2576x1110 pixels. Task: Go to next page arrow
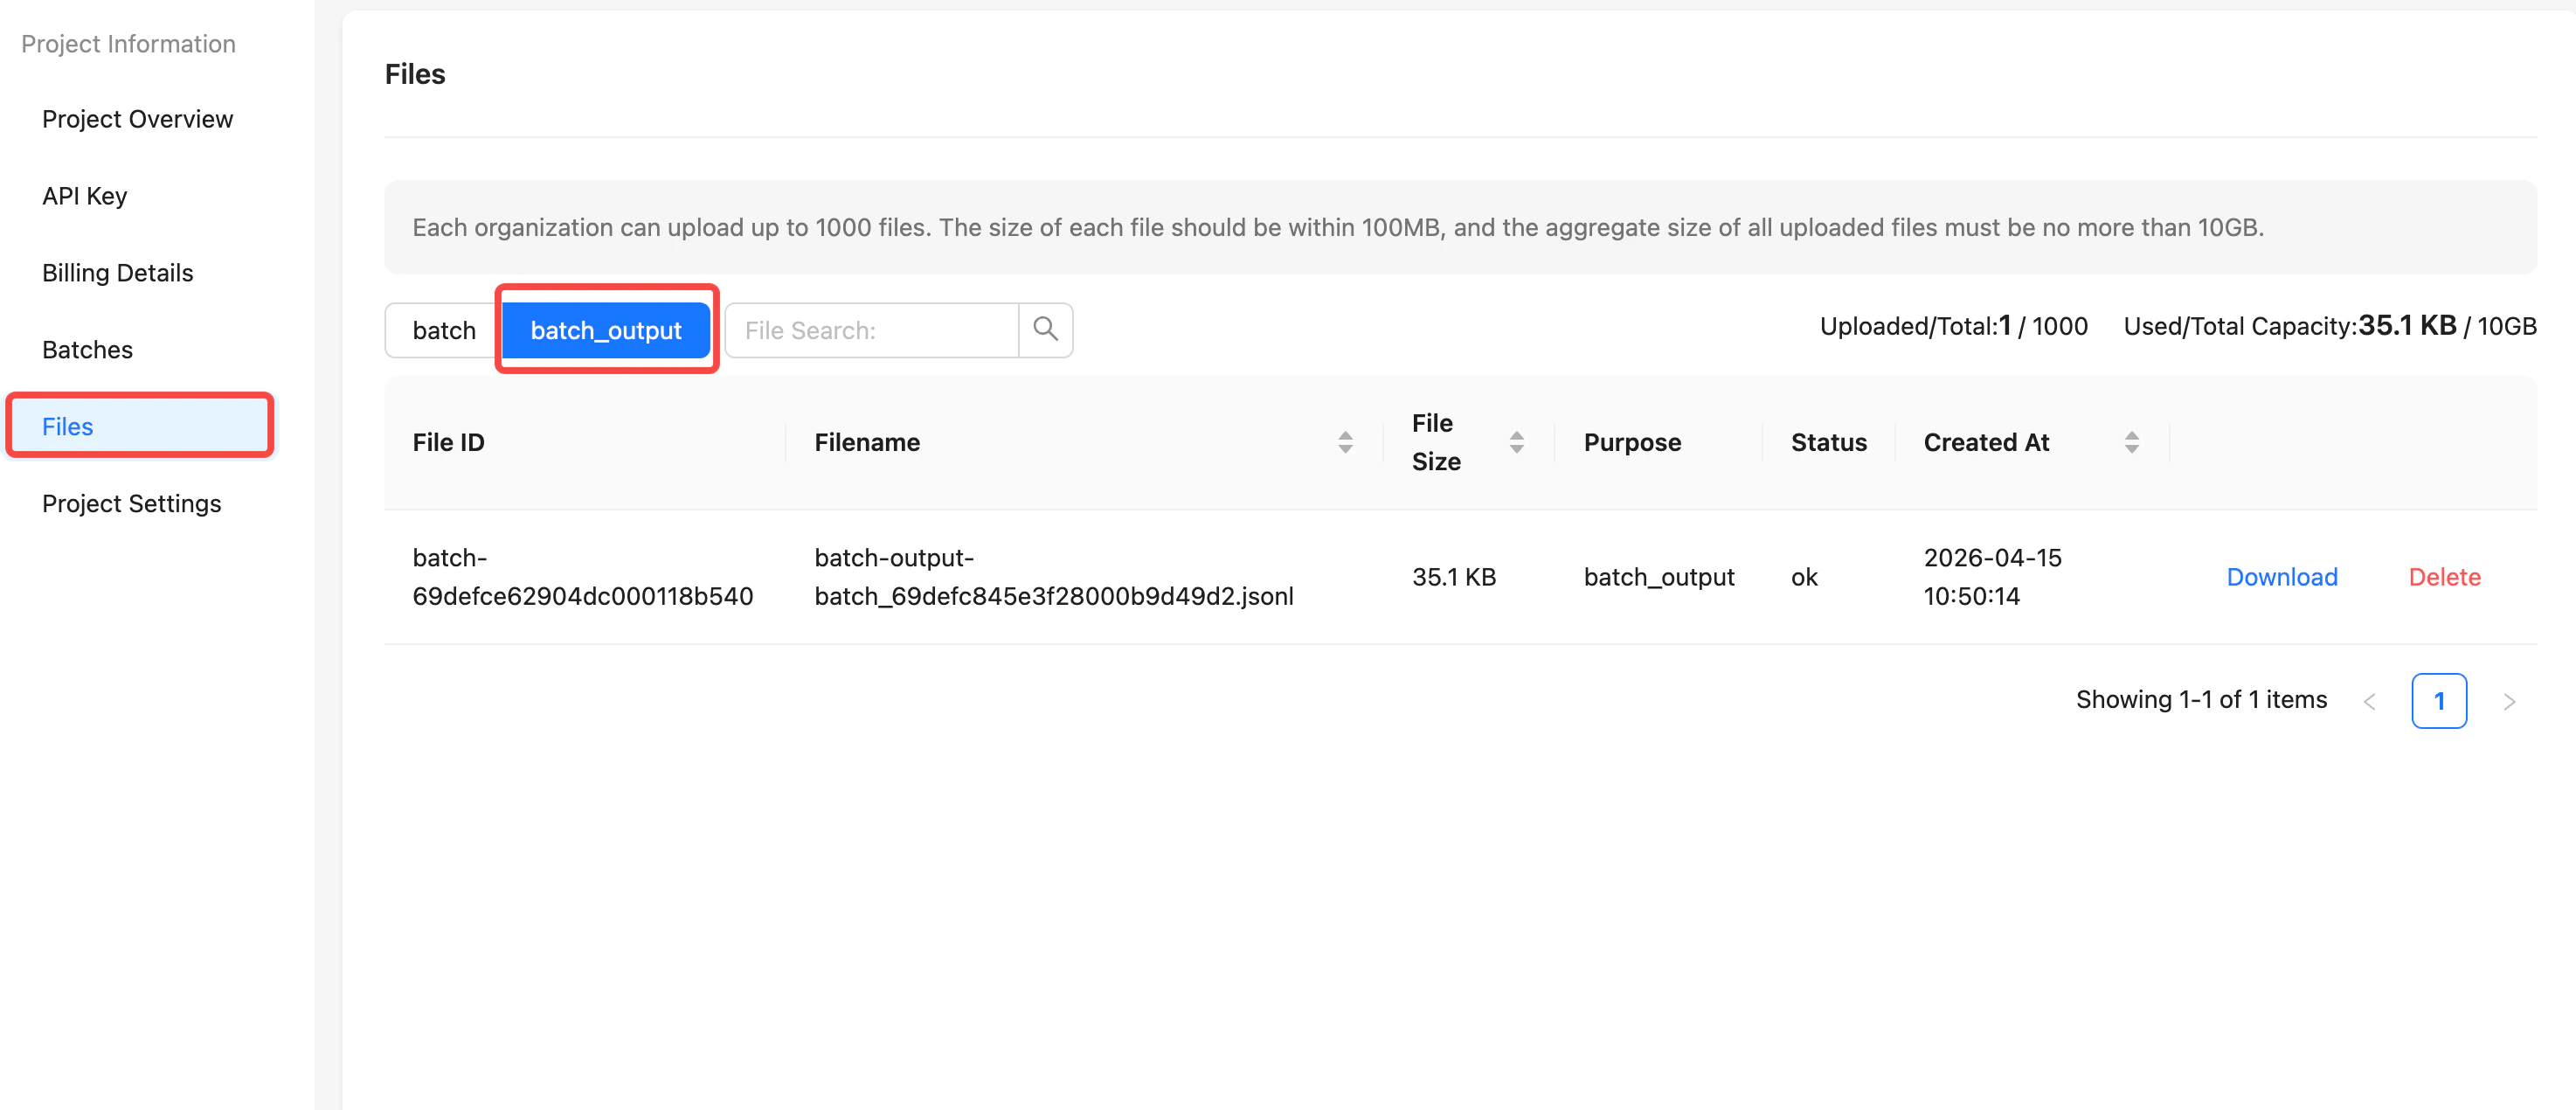click(x=2508, y=701)
